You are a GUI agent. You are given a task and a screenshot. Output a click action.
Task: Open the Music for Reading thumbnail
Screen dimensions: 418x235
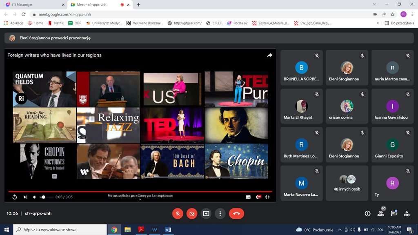tap(44, 125)
